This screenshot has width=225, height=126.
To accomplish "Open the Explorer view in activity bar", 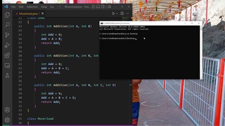I will click(7, 15).
